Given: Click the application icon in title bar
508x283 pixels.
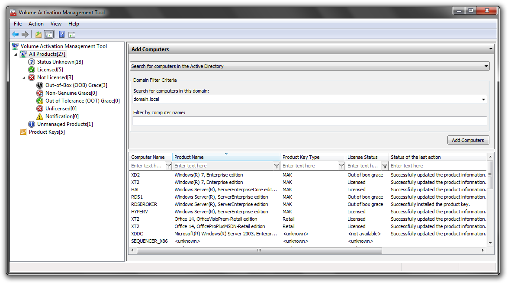Looking at the screenshot, I should tap(13, 12).
